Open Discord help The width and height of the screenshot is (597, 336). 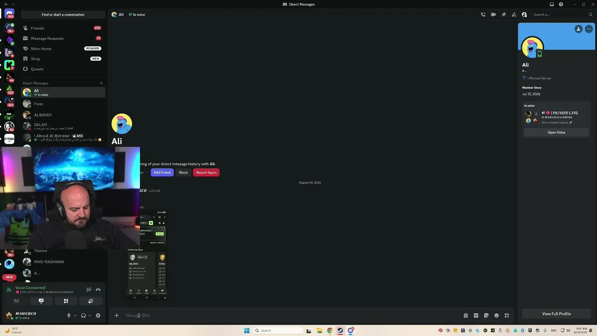click(561, 4)
